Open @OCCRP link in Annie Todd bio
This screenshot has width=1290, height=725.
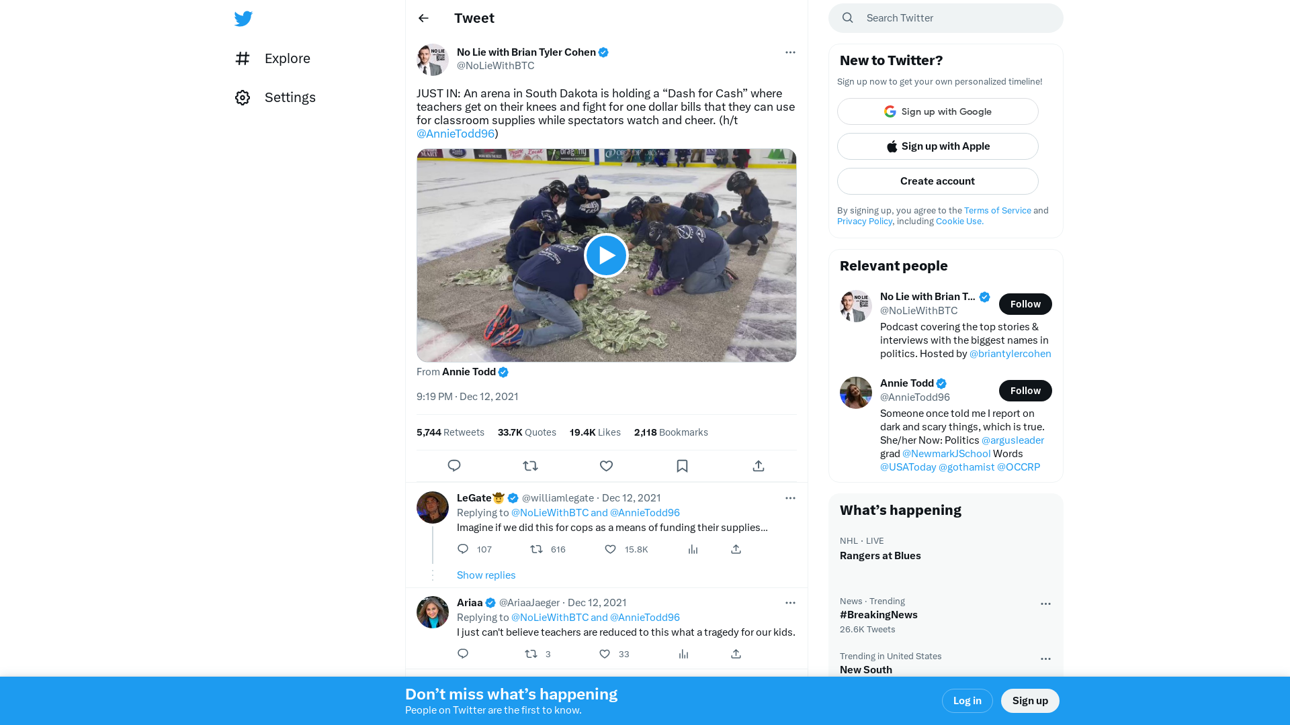click(1018, 467)
